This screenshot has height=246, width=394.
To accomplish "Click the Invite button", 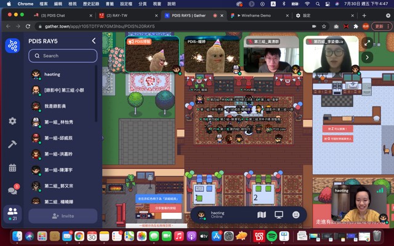I will click(x=63, y=216).
